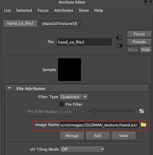Switch to the hand_co_file2 tab
The height and width of the screenshot is (155, 153).
20,23
